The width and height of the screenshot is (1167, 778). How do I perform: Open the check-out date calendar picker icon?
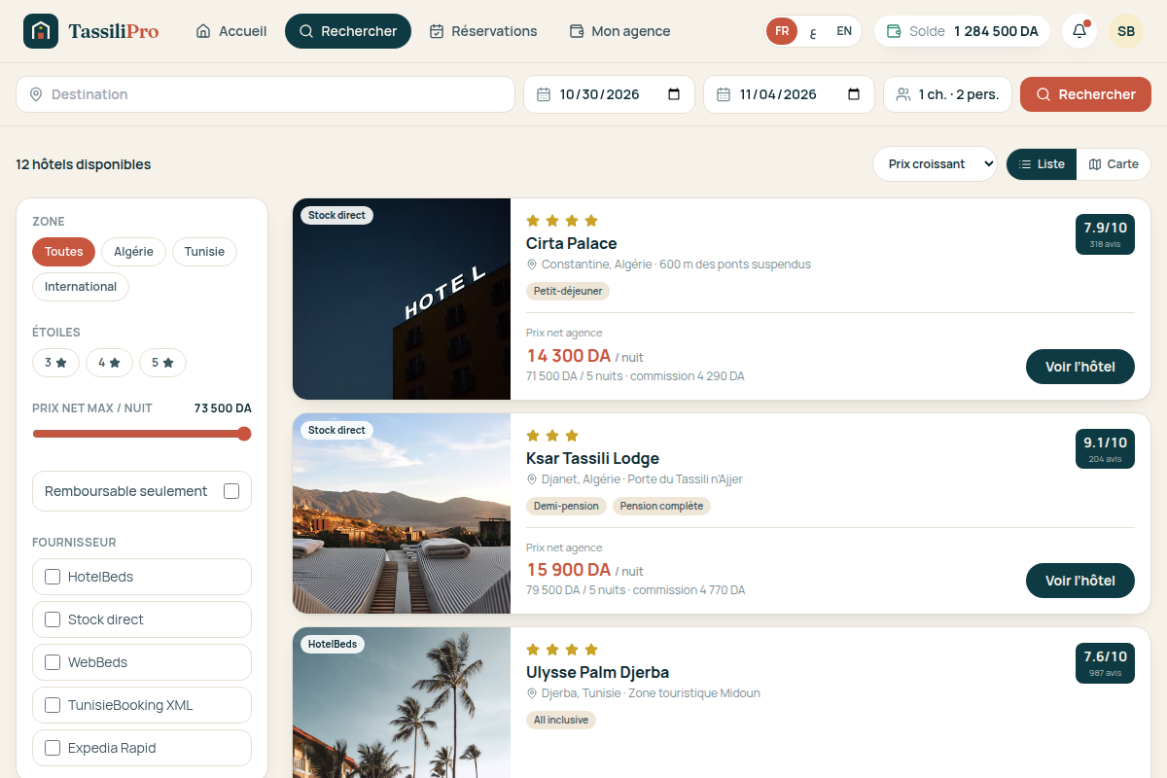click(854, 94)
